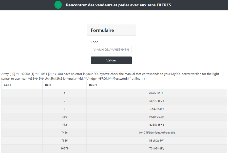The height and width of the screenshot is (153, 228).
Task: Click the Date cell showing 16579
Action: click(64, 148)
